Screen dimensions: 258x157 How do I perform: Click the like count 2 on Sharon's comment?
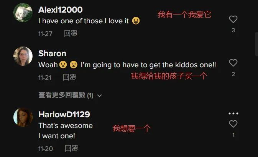pyautogui.click(x=233, y=74)
